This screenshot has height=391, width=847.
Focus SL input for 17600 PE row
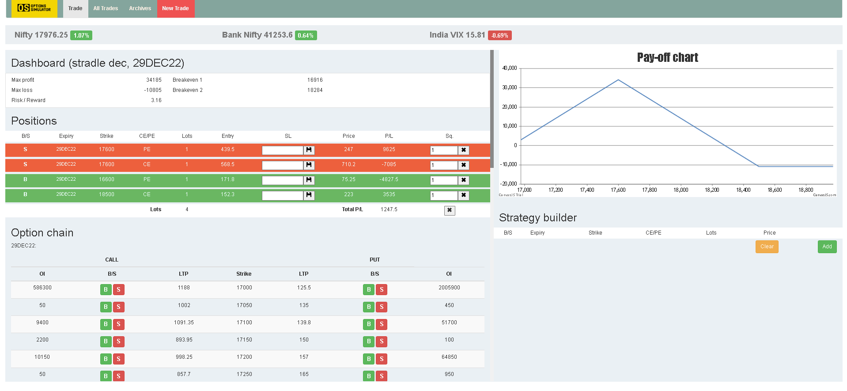[283, 150]
